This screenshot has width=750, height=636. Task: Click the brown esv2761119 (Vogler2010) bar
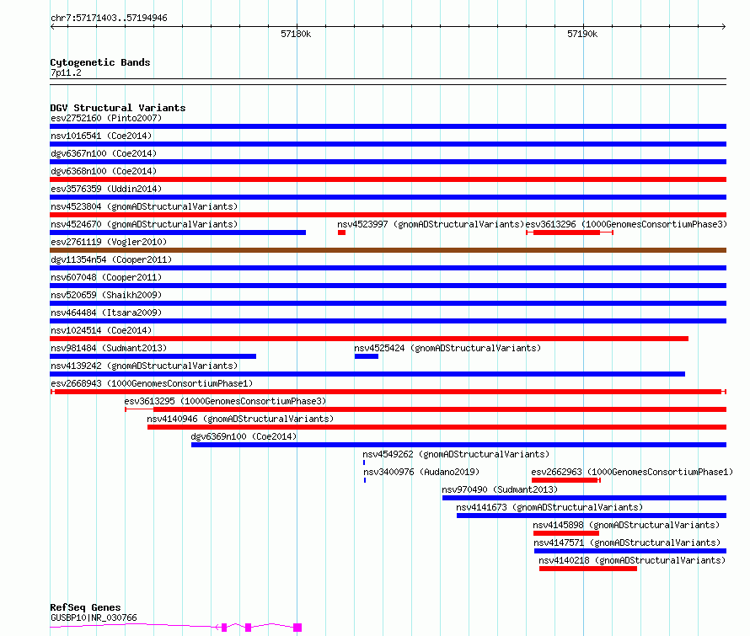[x=388, y=250]
